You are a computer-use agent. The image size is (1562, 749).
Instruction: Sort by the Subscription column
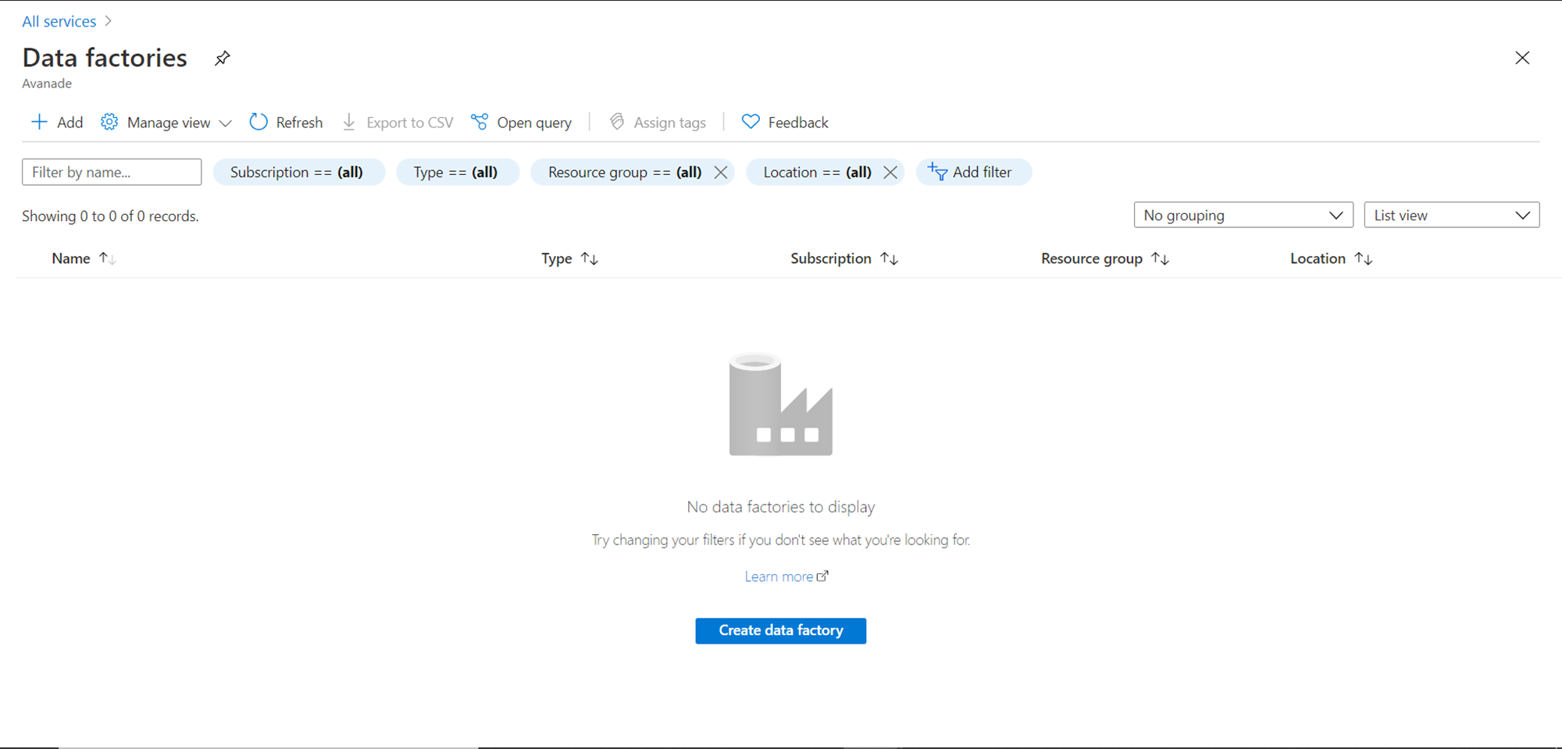(x=844, y=259)
